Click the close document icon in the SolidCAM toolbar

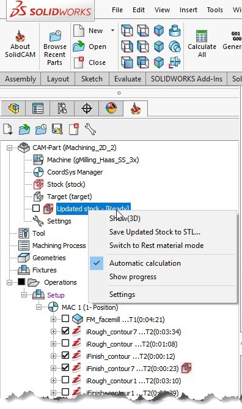[x=74, y=129]
